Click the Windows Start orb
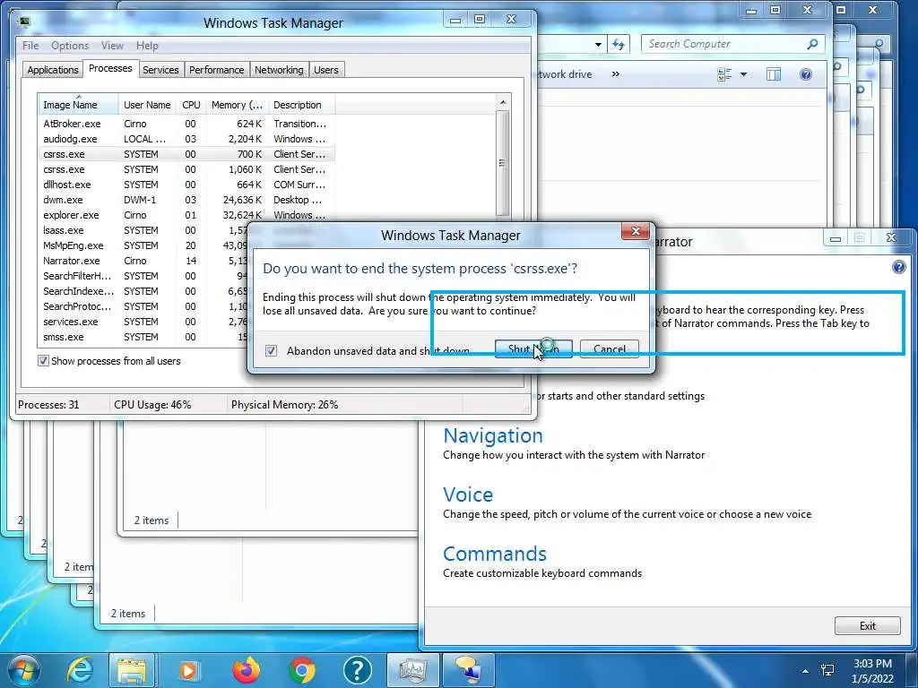Image resolution: width=918 pixels, height=688 pixels. [x=23, y=670]
